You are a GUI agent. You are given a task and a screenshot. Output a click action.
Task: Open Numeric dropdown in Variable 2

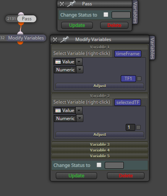coord(80,119)
